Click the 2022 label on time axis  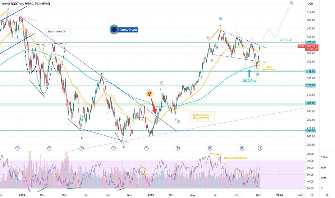point(22,195)
